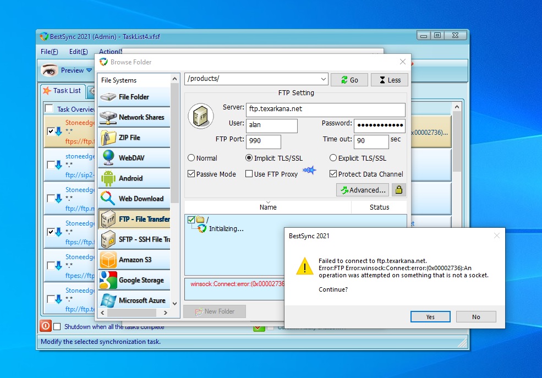Viewport: 542px width, 378px height.
Task: Click the BestSync logo in Browse Folder title
Action: (x=103, y=62)
